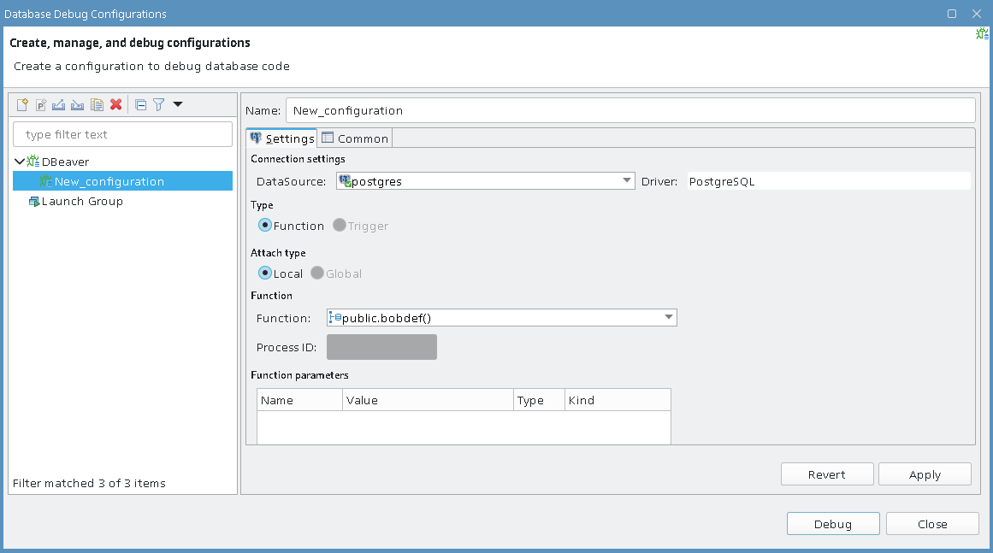Click the Value column header
Image resolution: width=993 pixels, height=553 pixels.
(x=429, y=400)
